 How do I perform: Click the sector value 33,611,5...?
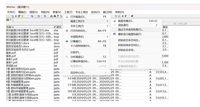162,85
